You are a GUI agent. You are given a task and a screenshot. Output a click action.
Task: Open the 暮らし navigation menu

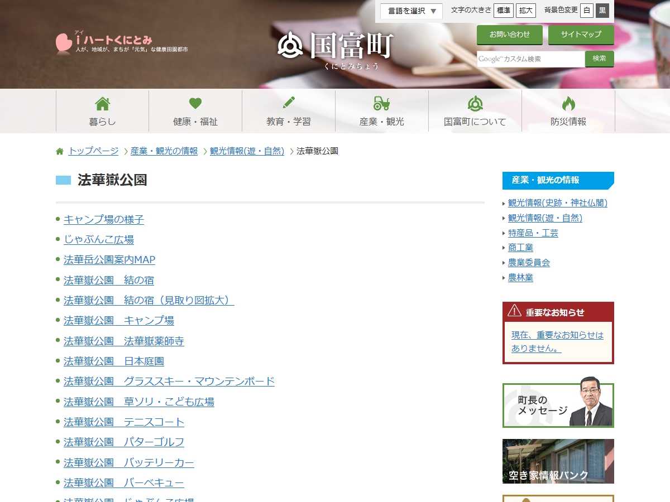(x=102, y=111)
